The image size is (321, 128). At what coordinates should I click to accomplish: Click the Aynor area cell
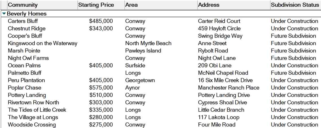click(x=132, y=88)
